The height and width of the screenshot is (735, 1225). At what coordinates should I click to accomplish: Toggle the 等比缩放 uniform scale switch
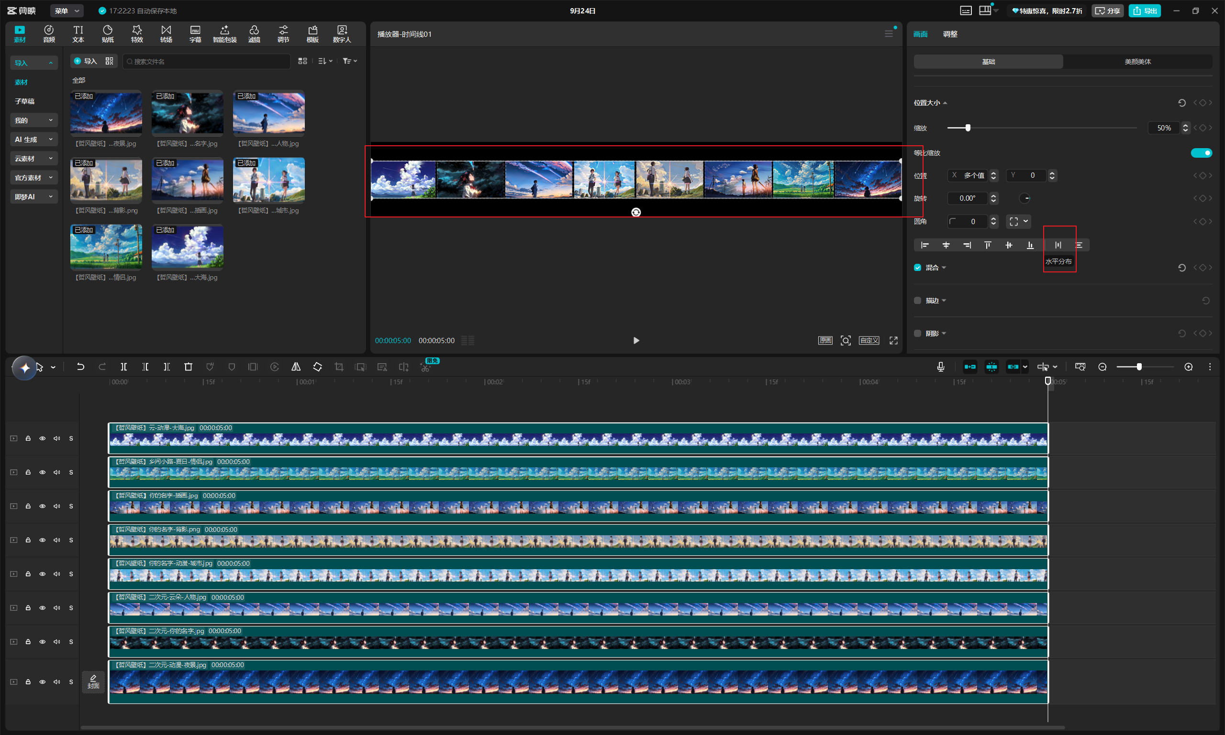1201,152
